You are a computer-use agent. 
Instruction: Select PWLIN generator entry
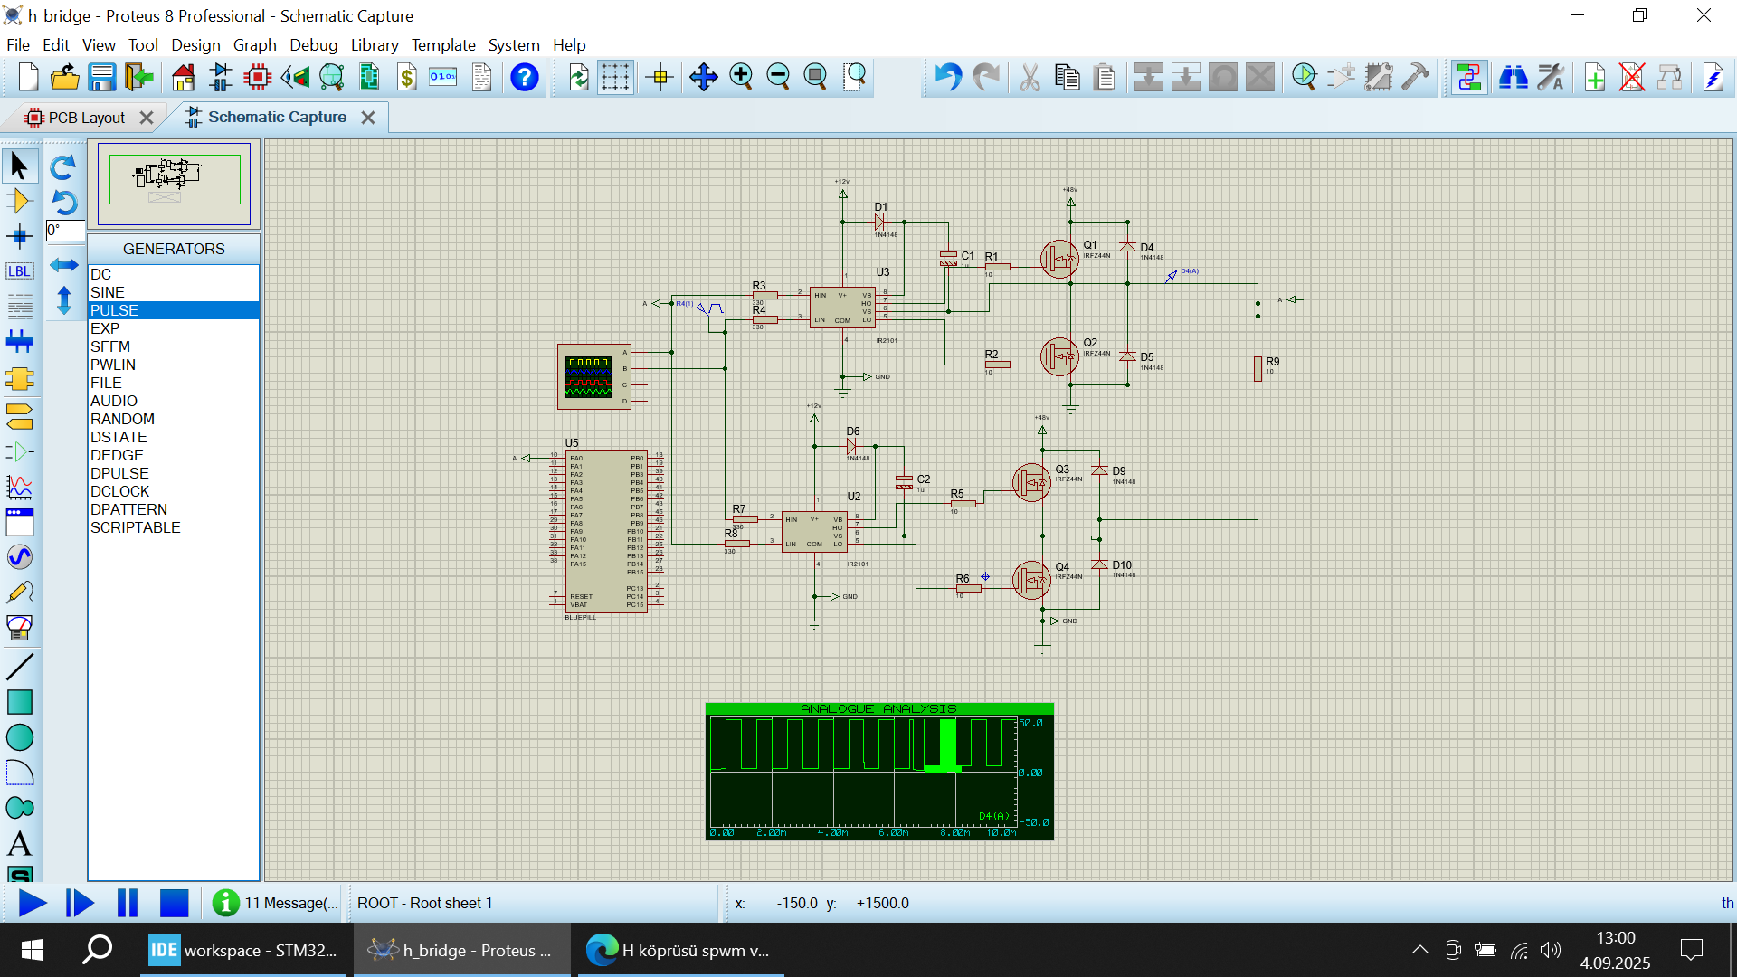click(x=174, y=365)
